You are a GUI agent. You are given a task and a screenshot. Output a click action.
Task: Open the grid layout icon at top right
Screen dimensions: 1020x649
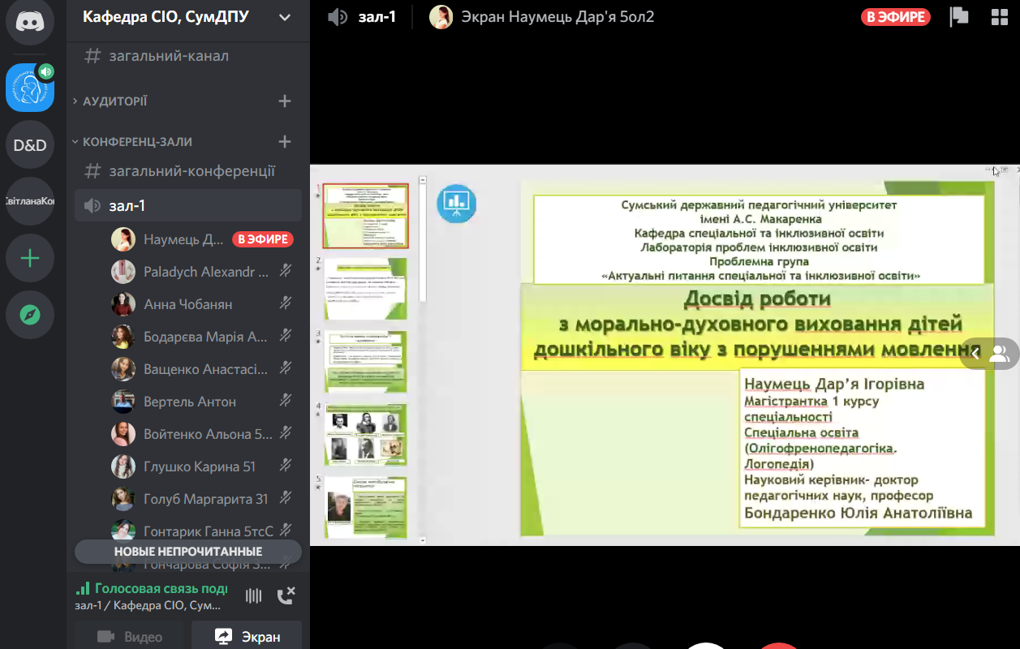[x=999, y=17]
